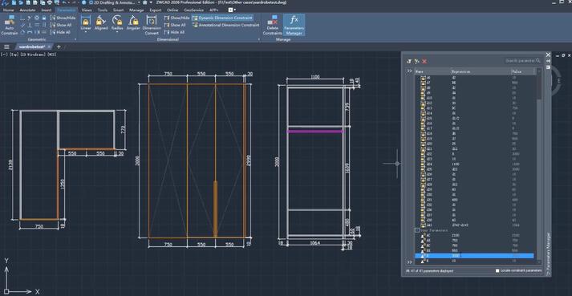Click the first new parameter icon in panel
572x296 pixels.
click(409, 61)
